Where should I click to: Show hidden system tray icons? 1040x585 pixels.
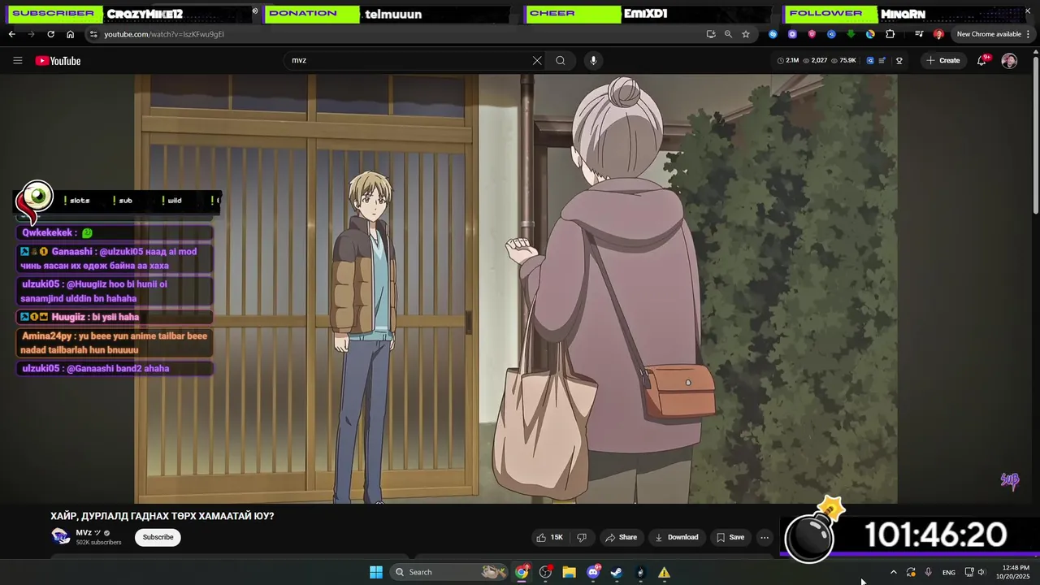point(893,572)
